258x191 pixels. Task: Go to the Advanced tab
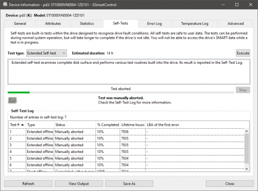(235, 24)
